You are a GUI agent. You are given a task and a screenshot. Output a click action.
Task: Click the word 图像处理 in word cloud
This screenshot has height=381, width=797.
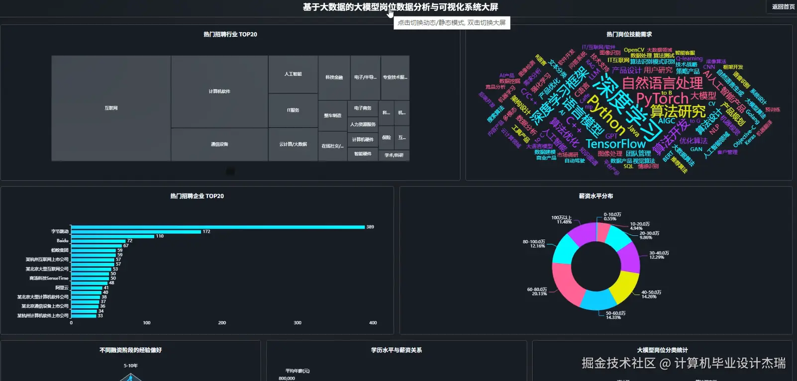[610, 154]
